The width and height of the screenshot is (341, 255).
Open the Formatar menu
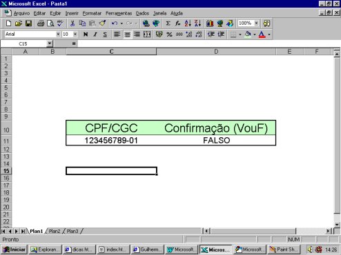pos(92,13)
